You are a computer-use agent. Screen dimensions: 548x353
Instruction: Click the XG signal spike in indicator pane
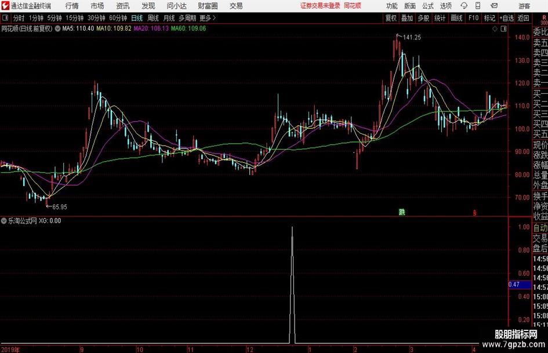tap(292, 285)
